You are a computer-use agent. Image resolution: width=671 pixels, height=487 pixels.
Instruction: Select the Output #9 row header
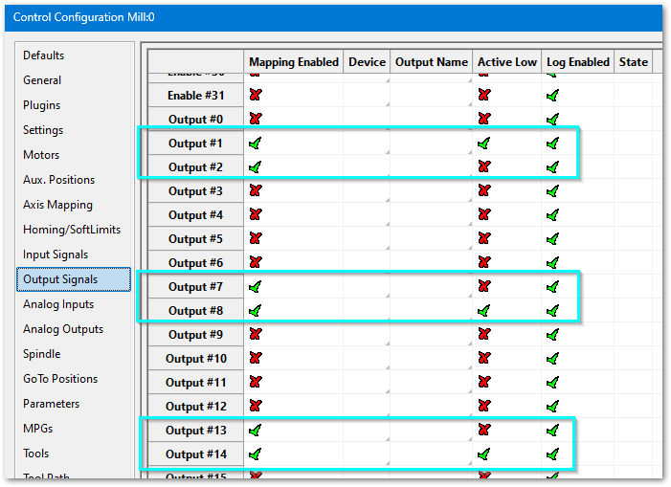pos(195,335)
